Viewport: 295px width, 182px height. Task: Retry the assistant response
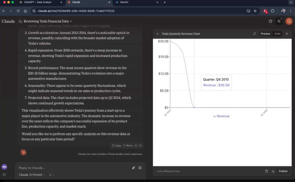coord(128,145)
